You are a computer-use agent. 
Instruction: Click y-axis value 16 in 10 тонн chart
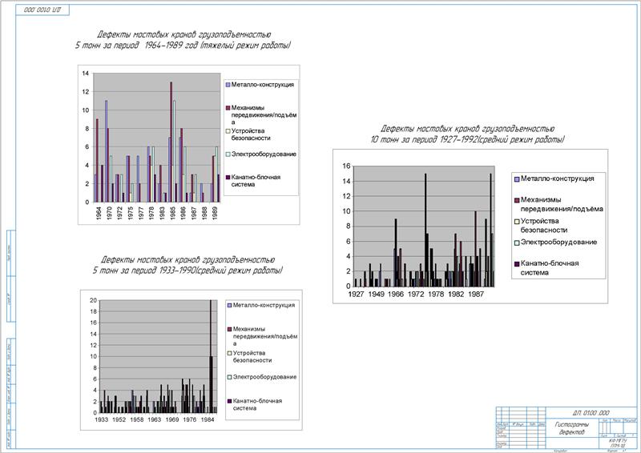pos(347,166)
